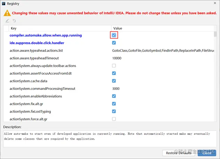Click the vertical scrollbar thumb of the table

tap(215, 34)
